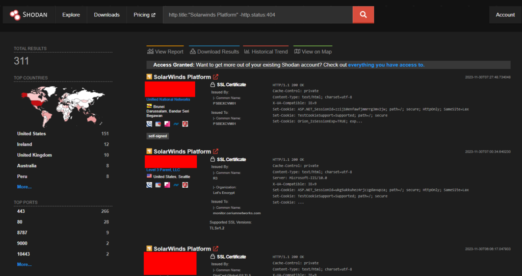The width and height of the screenshot is (522, 276).
Task: Filter results by Australia
Action: pos(63,166)
